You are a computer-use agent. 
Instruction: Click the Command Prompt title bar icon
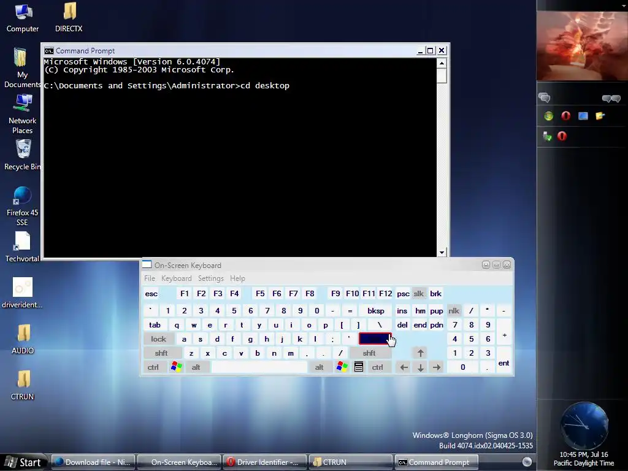coord(49,51)
